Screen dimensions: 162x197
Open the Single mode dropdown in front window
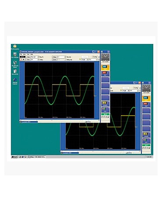85,59
